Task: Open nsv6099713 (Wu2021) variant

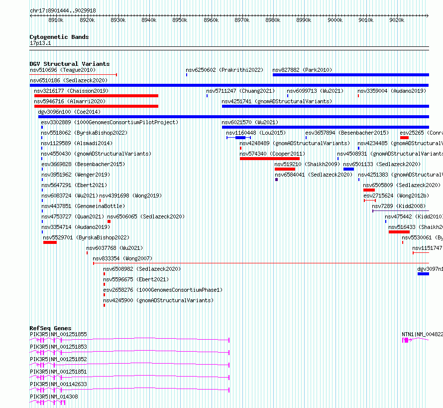Action: 315,91
